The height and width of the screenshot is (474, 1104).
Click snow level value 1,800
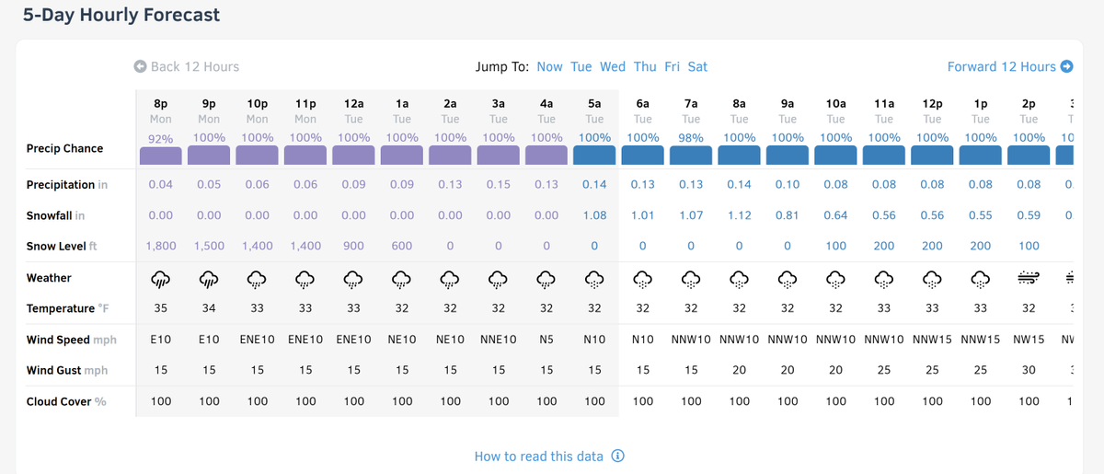point(161,246)
